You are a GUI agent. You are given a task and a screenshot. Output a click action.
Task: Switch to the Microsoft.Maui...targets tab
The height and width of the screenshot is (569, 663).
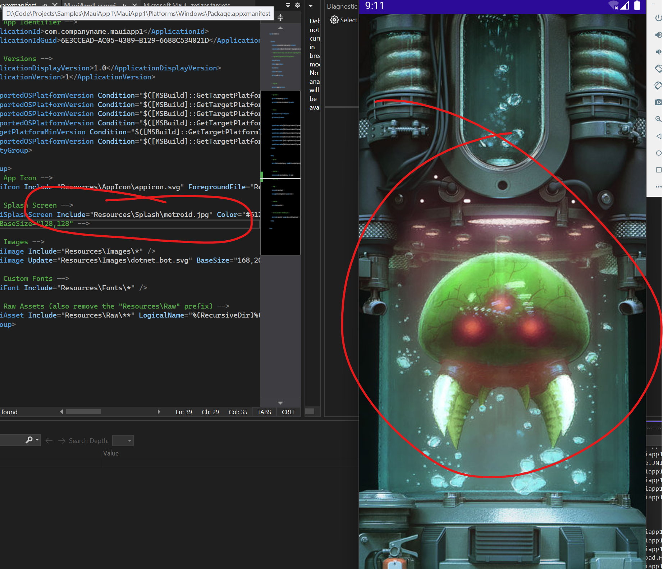coord(187,5)
